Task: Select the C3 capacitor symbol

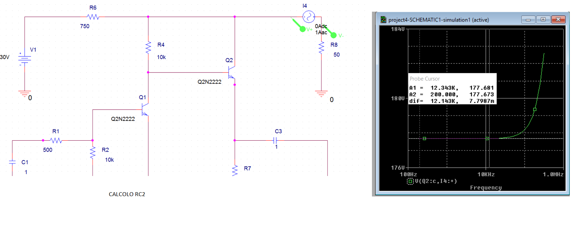Action: 275,140
